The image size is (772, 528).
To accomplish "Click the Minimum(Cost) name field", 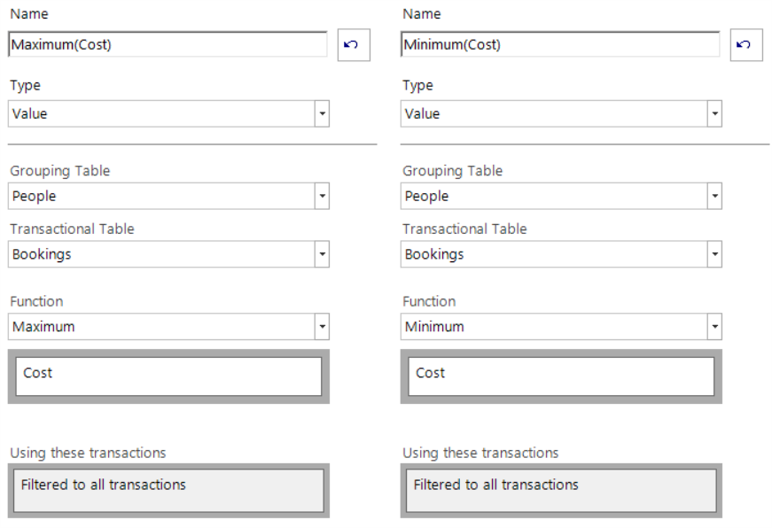I will [560, 44].
